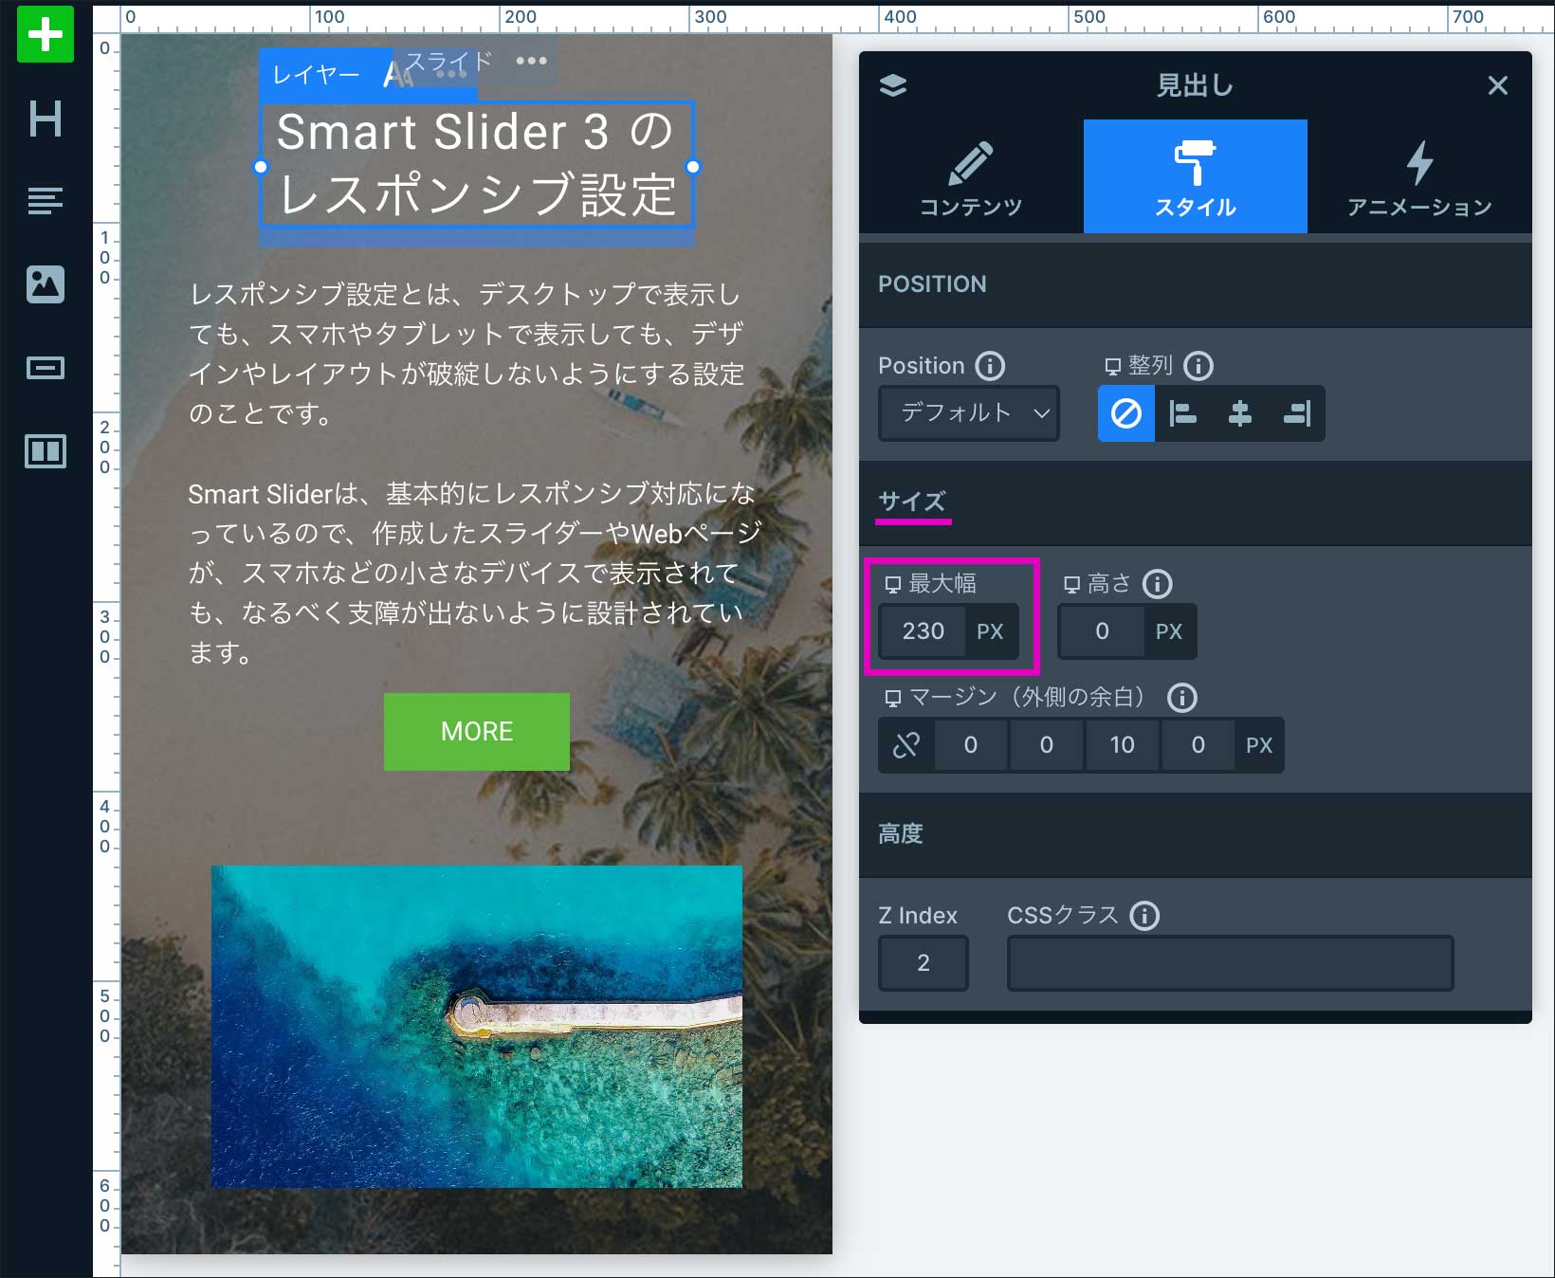
Task: Close the 見出し settings panel
Action: [1497, 85]
